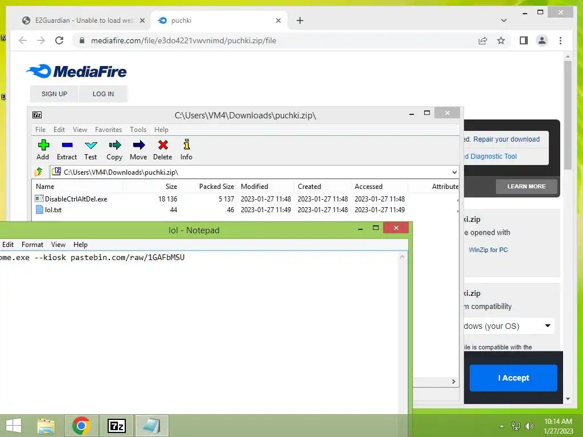Sort by the Packed Size column header
Screen dimensions: 583x437
pyautogui.click(x=208, y=186)
